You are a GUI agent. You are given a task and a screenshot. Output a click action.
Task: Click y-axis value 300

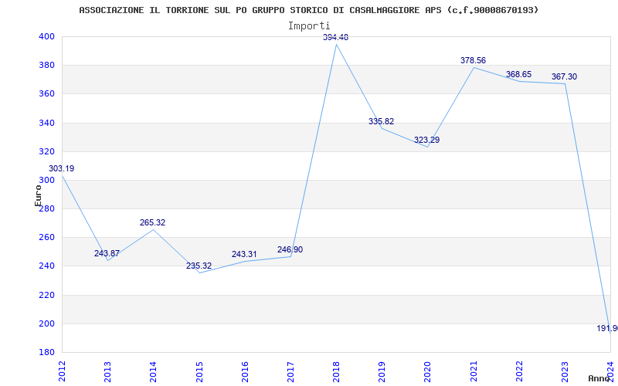(46, 180)
